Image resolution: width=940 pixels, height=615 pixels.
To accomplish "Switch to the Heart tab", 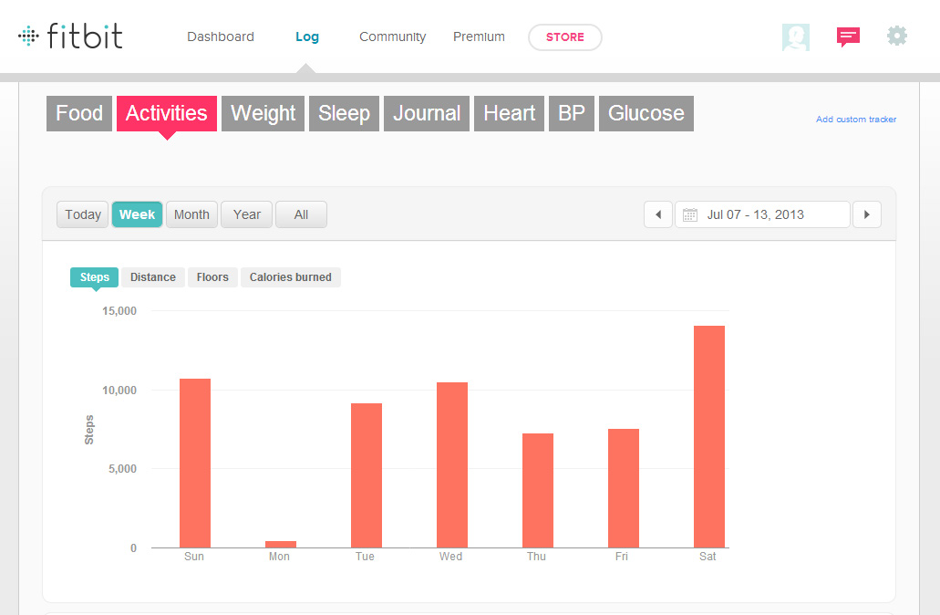I will pyautogui.click(x=510, y=113).
